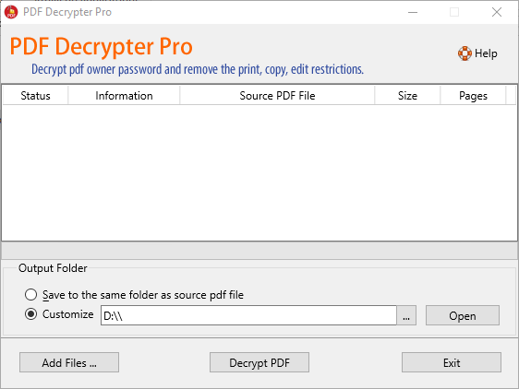Click the Pages column header
This screenshot has width=519, height=389.
tap(473, 96)
